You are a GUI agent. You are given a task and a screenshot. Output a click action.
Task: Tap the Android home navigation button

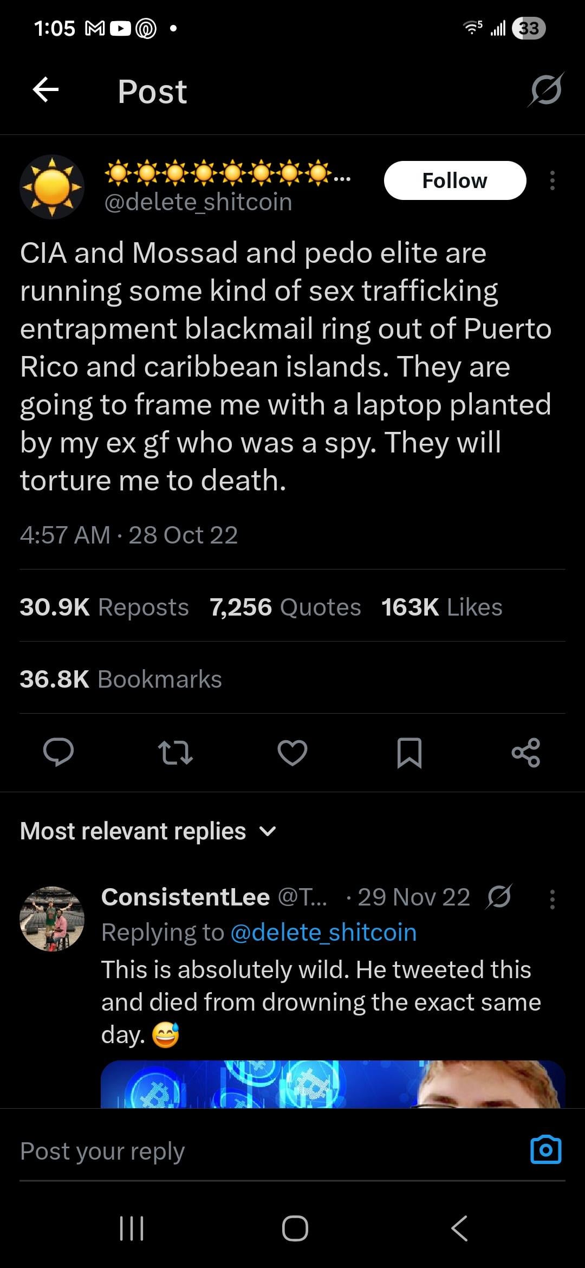295,1228
